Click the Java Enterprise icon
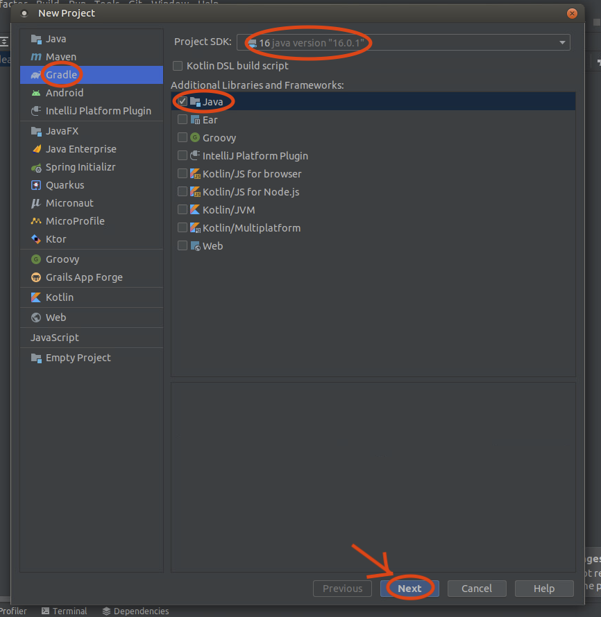 pyautogui.click(x=36, y=149)
